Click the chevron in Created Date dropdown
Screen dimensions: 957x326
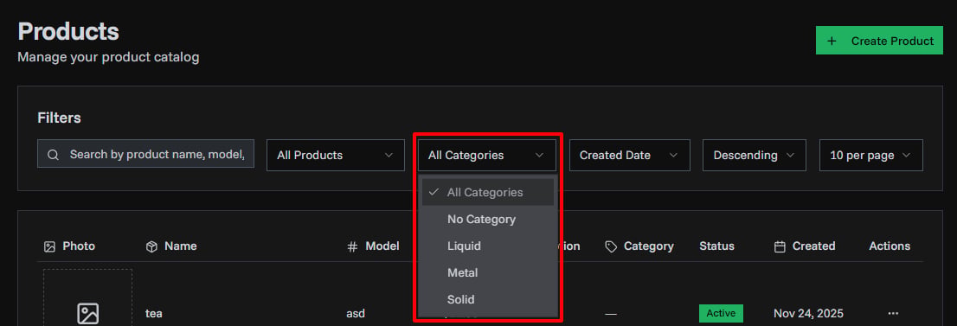(673, 155)
